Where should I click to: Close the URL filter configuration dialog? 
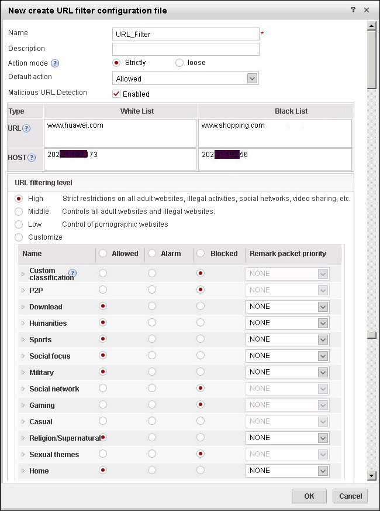[367, 10]
